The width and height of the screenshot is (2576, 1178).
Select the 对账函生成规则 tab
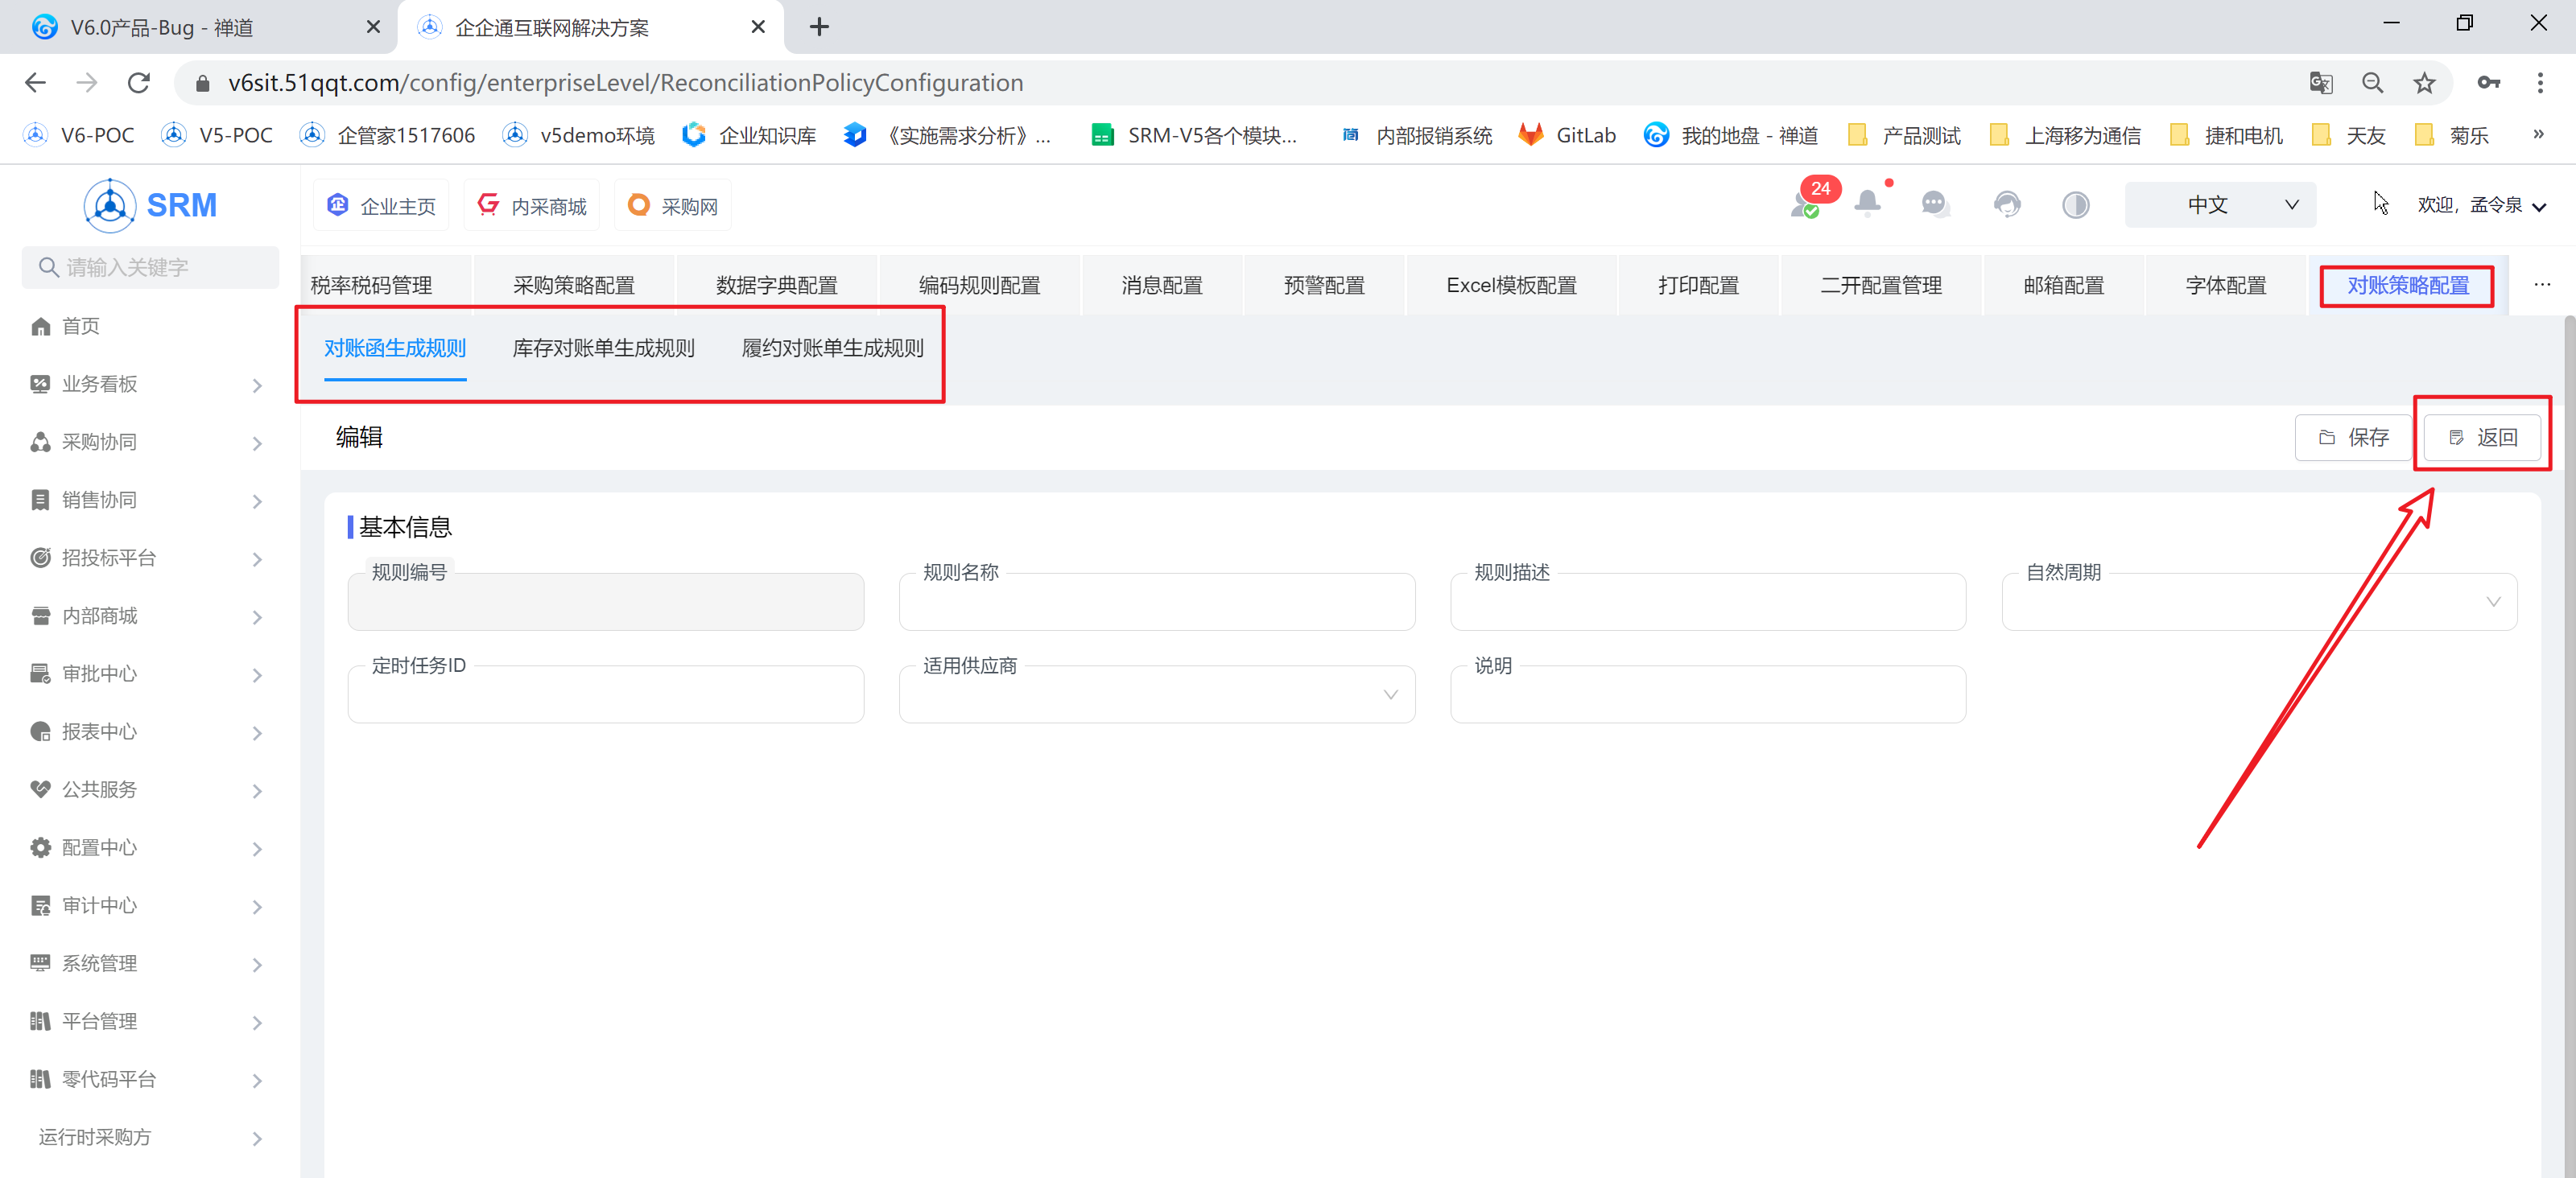coord(395,348)
